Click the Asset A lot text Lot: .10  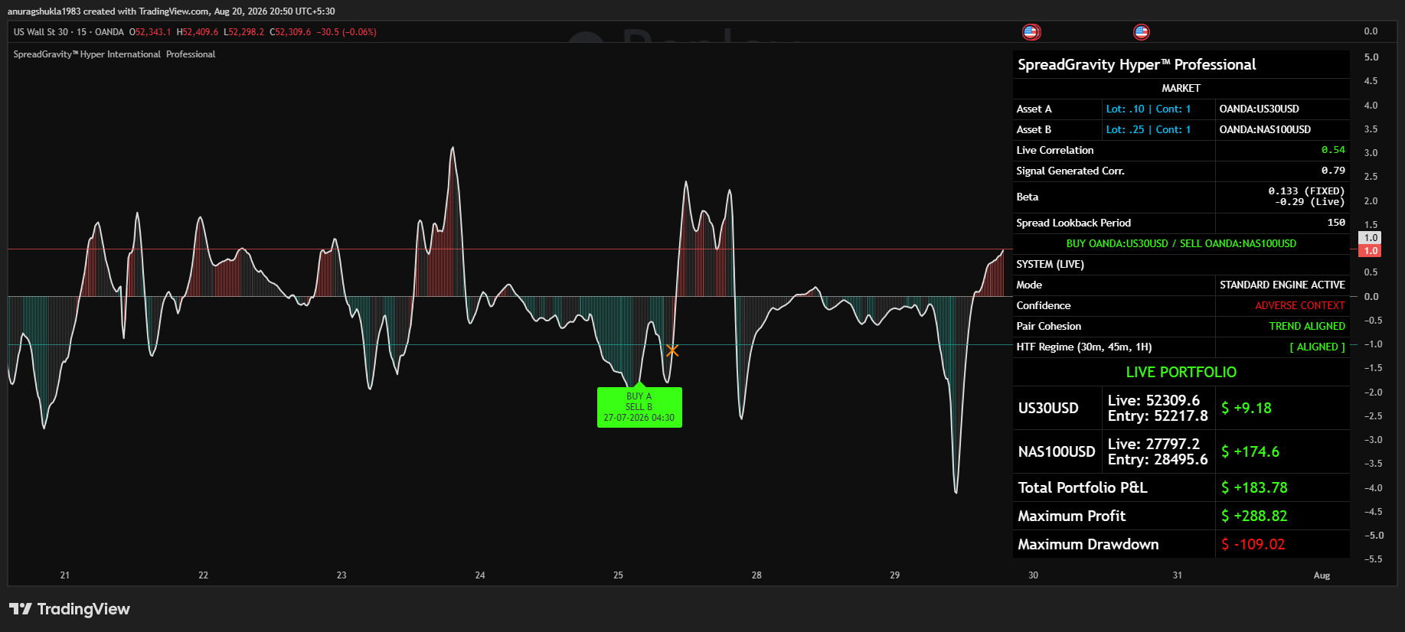[1126, 109]
